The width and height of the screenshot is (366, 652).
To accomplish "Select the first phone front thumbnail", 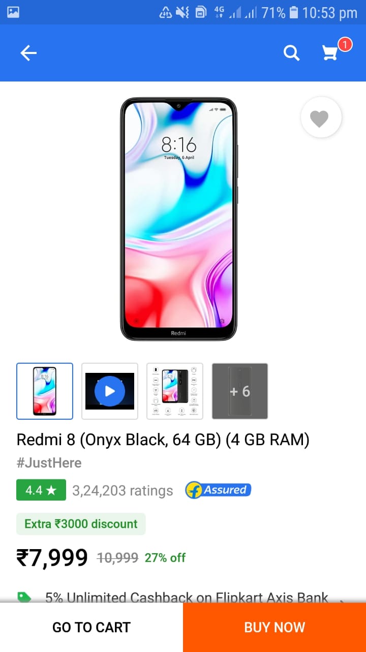I will pyautogui.click(x=45, y=391).
